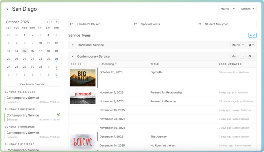The height and width of the screenshot is (152, 264).
Task: Open the top Matrix dropdown arrow
Action: point(234,9)
